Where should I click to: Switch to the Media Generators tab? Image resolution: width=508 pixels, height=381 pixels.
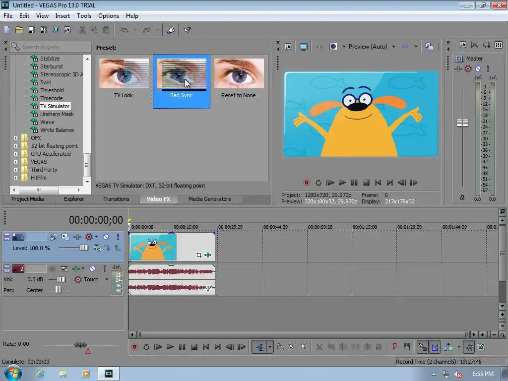[210, 199]
